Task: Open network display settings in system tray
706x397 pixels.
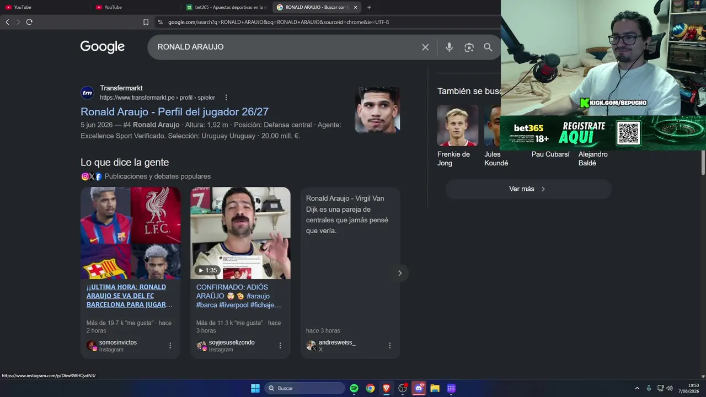Action: [660, 388]
